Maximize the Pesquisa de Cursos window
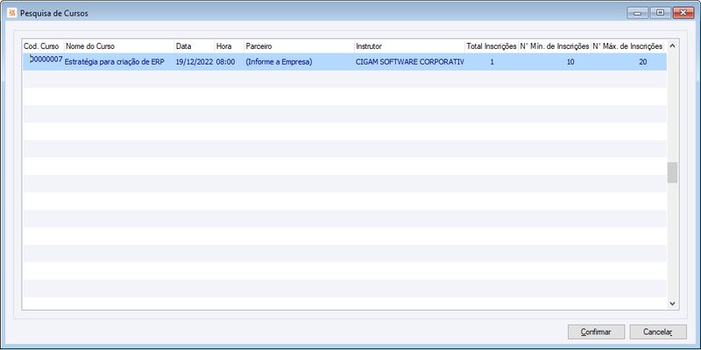The width and height of the screenshot is (701, 350). click(x=660, y=13)
